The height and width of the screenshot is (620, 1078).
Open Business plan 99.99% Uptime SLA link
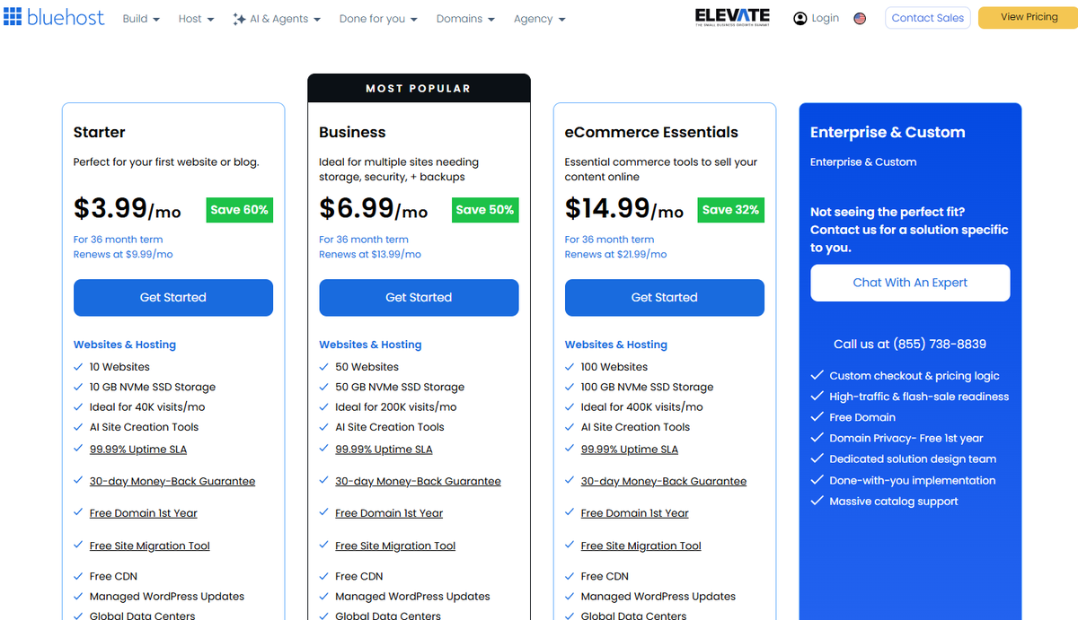[x=384, y=450]
